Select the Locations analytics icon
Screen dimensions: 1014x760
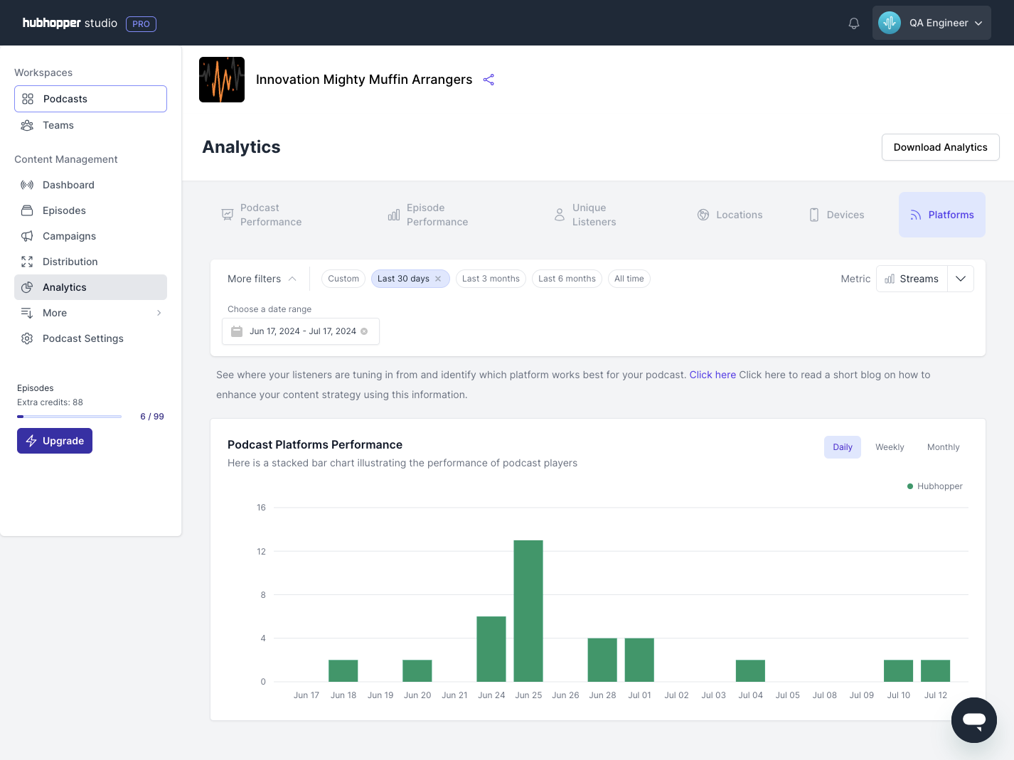703,214
